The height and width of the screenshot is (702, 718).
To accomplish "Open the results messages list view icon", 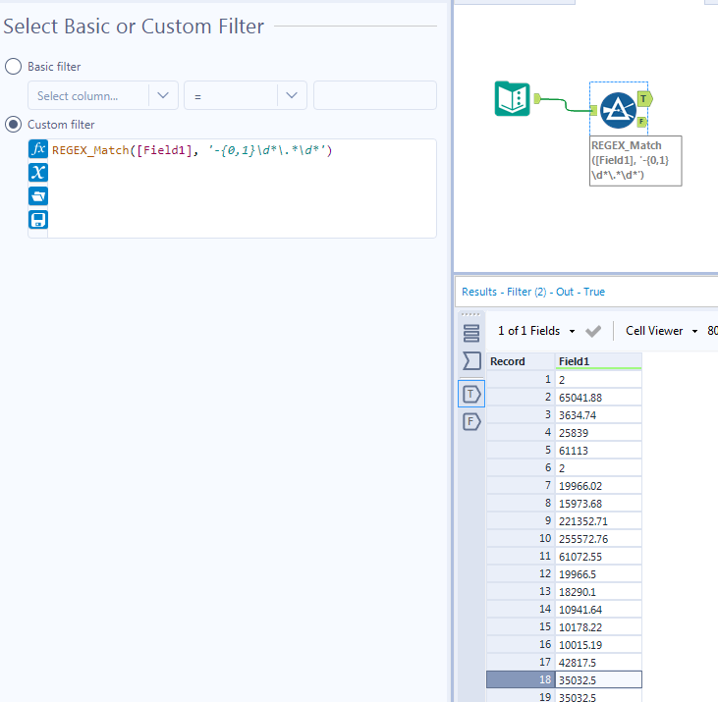I will 471,333.
